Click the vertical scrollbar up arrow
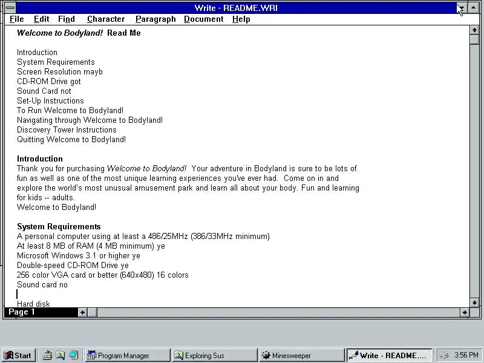The height and width of the screenshot is (363, 484). click(474, 30)
